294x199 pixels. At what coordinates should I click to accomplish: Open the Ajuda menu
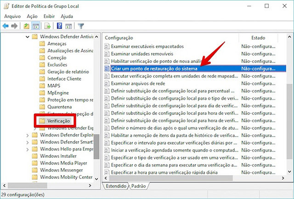point(67,17)
